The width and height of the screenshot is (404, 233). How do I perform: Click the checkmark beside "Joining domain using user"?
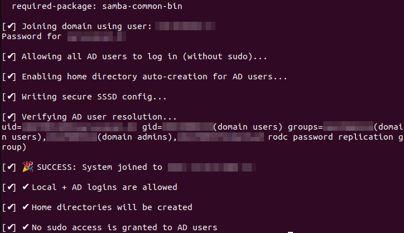(9, 26)
